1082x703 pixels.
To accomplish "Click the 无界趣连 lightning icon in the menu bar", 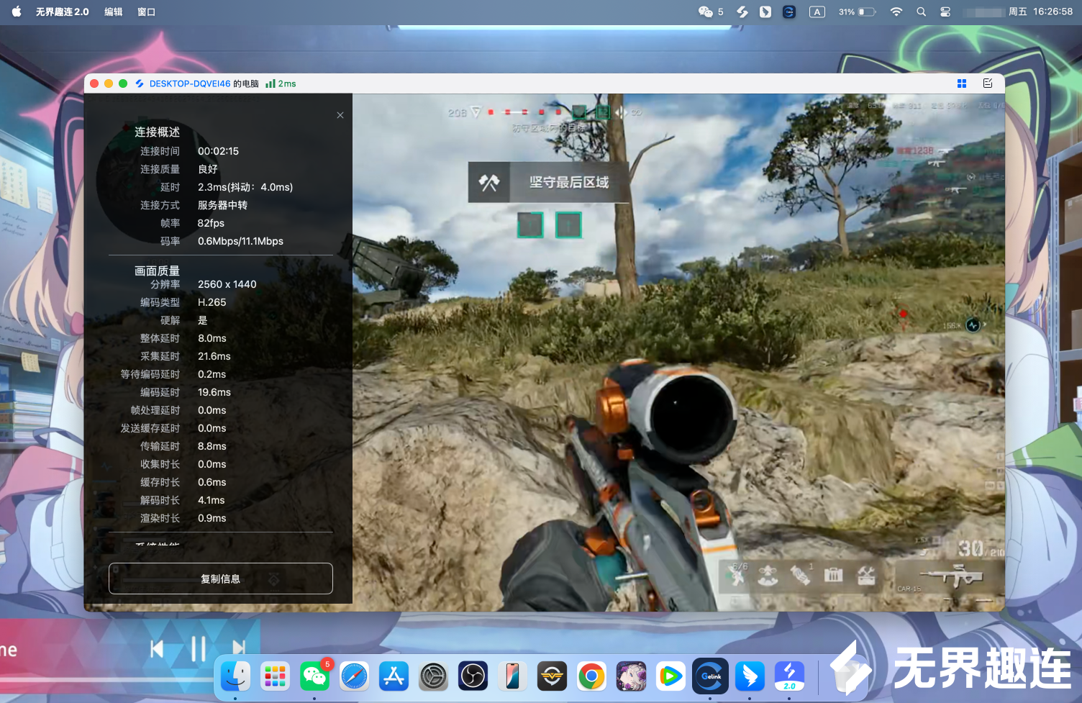I will click(742, 12).
